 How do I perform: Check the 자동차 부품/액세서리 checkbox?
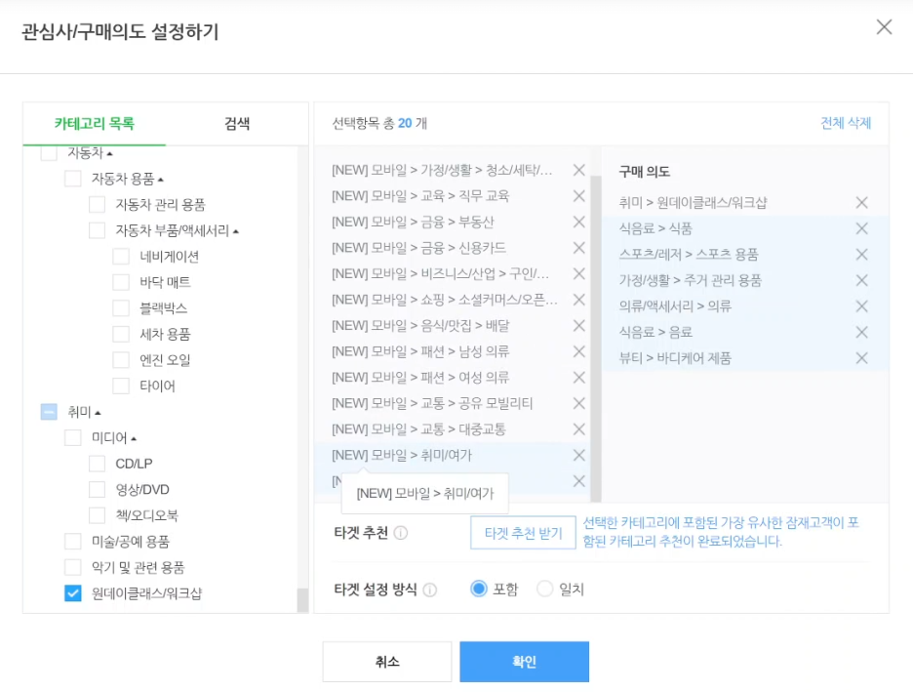tap(97, 230)
